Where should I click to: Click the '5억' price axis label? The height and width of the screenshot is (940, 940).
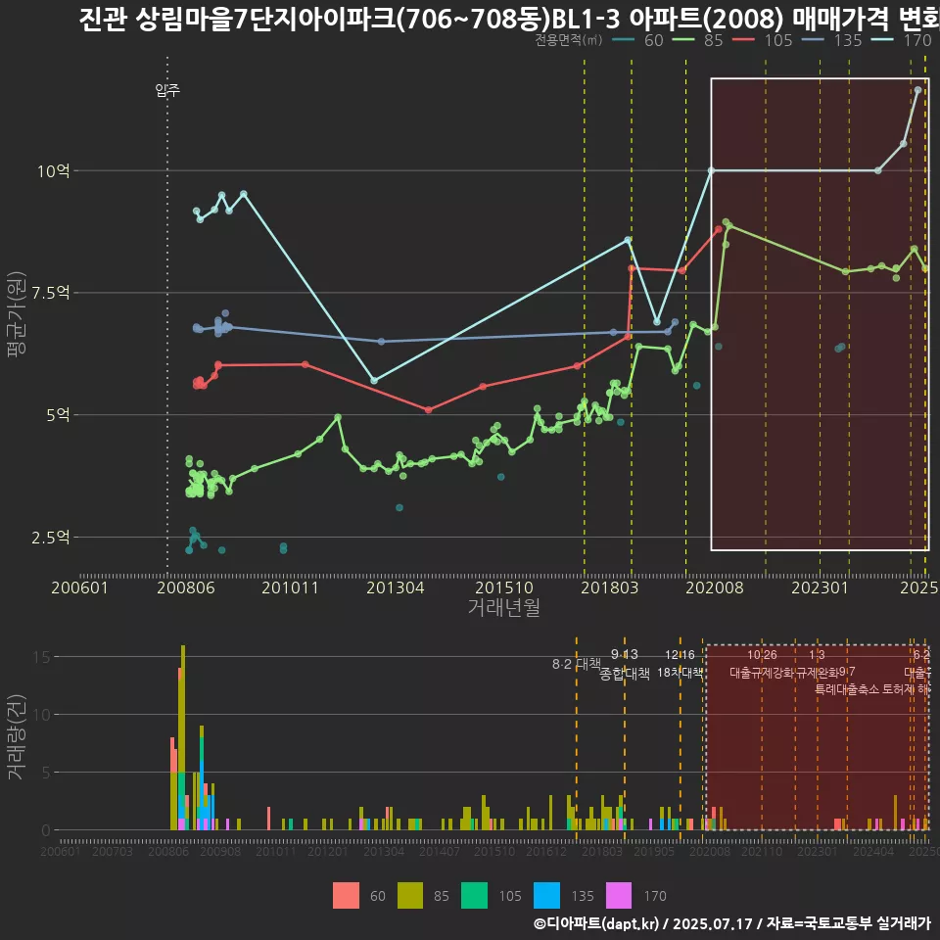[58, 415]
